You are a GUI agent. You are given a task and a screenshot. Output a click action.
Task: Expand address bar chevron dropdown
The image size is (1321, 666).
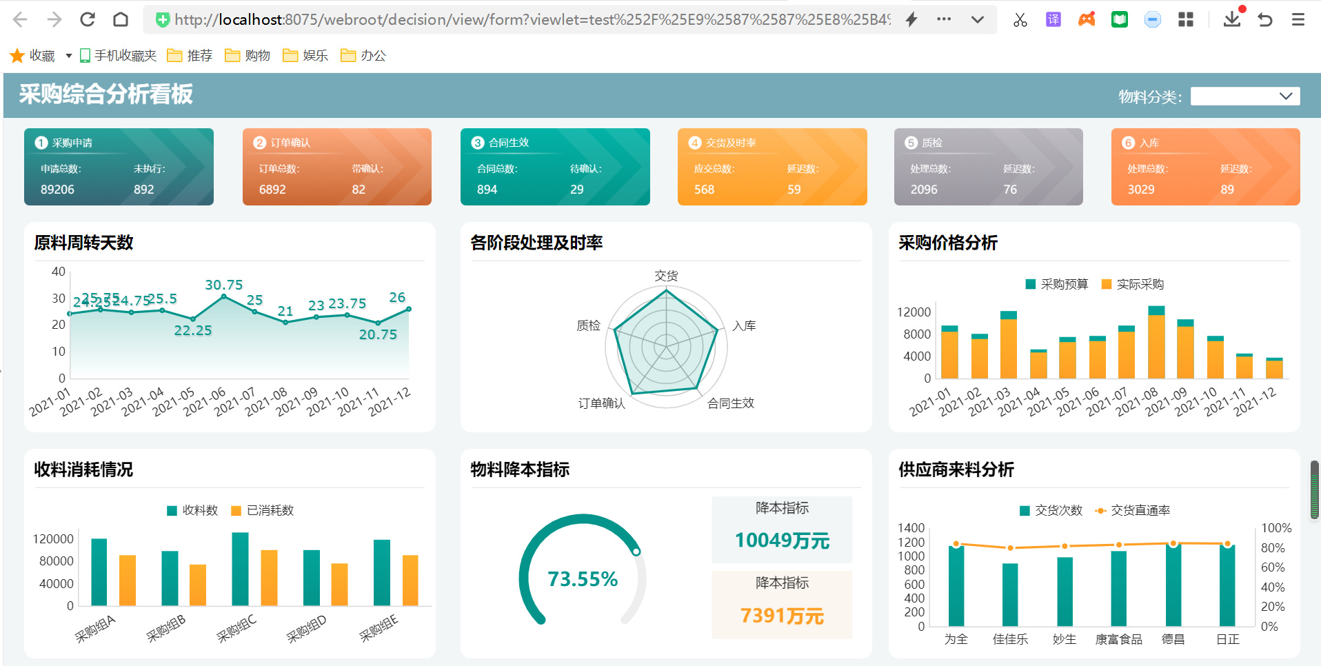977,20
